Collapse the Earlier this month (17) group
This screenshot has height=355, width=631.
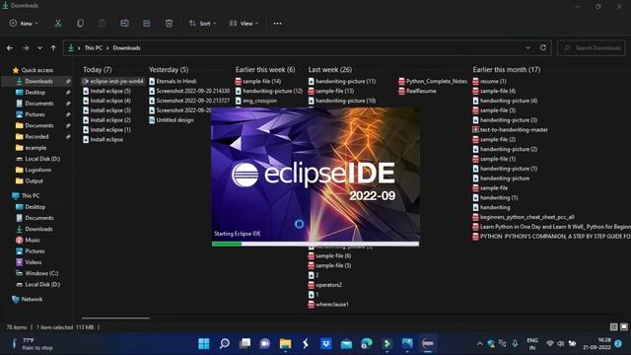(x=507, y=70)
